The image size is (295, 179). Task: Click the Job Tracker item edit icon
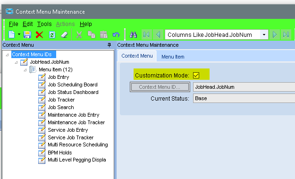[x=42, y=100]
